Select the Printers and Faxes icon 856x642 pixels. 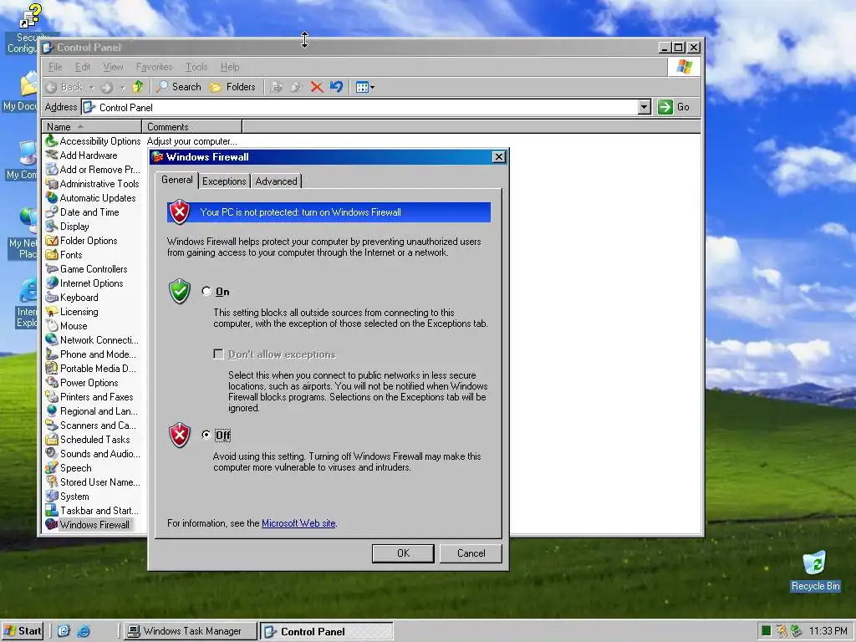(51, 396)
